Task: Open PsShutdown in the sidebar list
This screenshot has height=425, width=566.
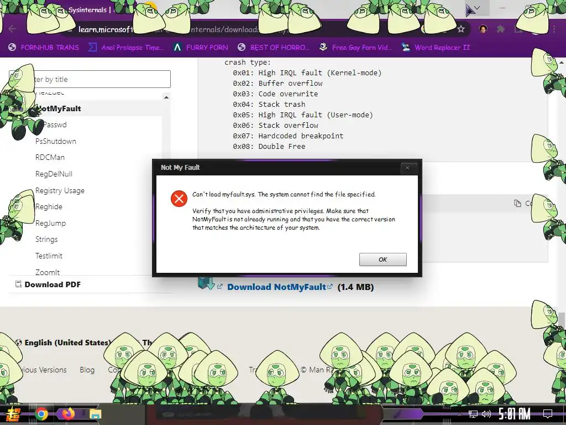Action: (x=56, y=141)
